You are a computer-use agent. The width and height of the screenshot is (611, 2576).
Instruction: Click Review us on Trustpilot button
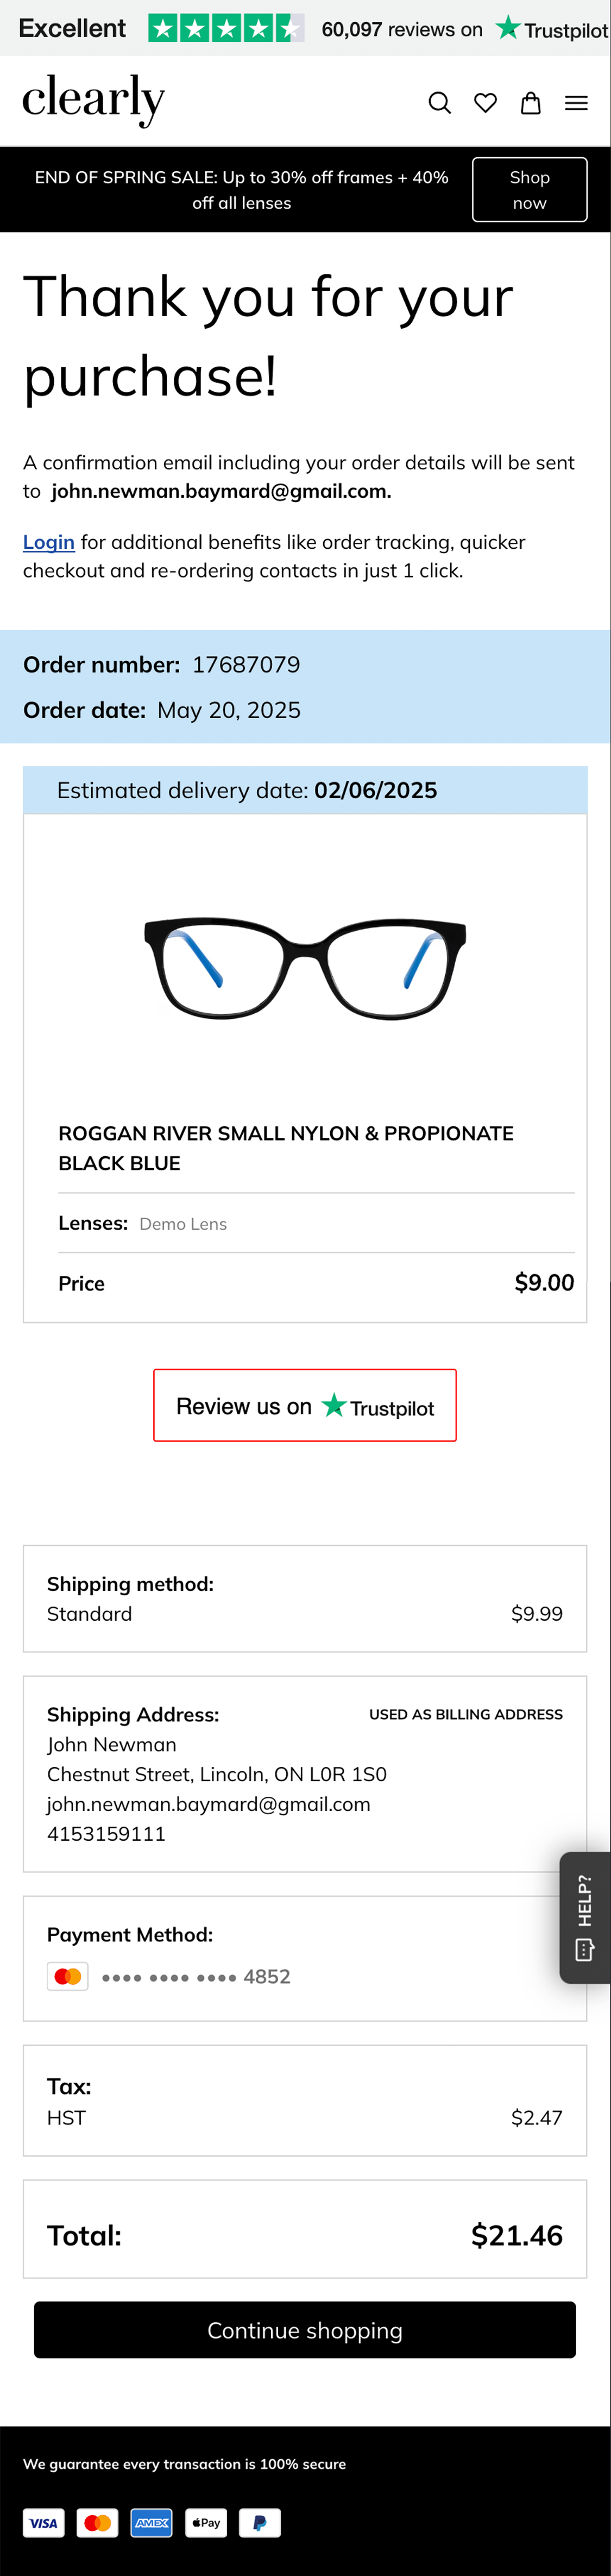[x=305, y=1405]
